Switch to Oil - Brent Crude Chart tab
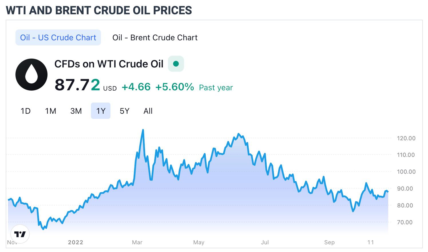The width and height of the screenshot is (428, 252). (x=155, y=37)
